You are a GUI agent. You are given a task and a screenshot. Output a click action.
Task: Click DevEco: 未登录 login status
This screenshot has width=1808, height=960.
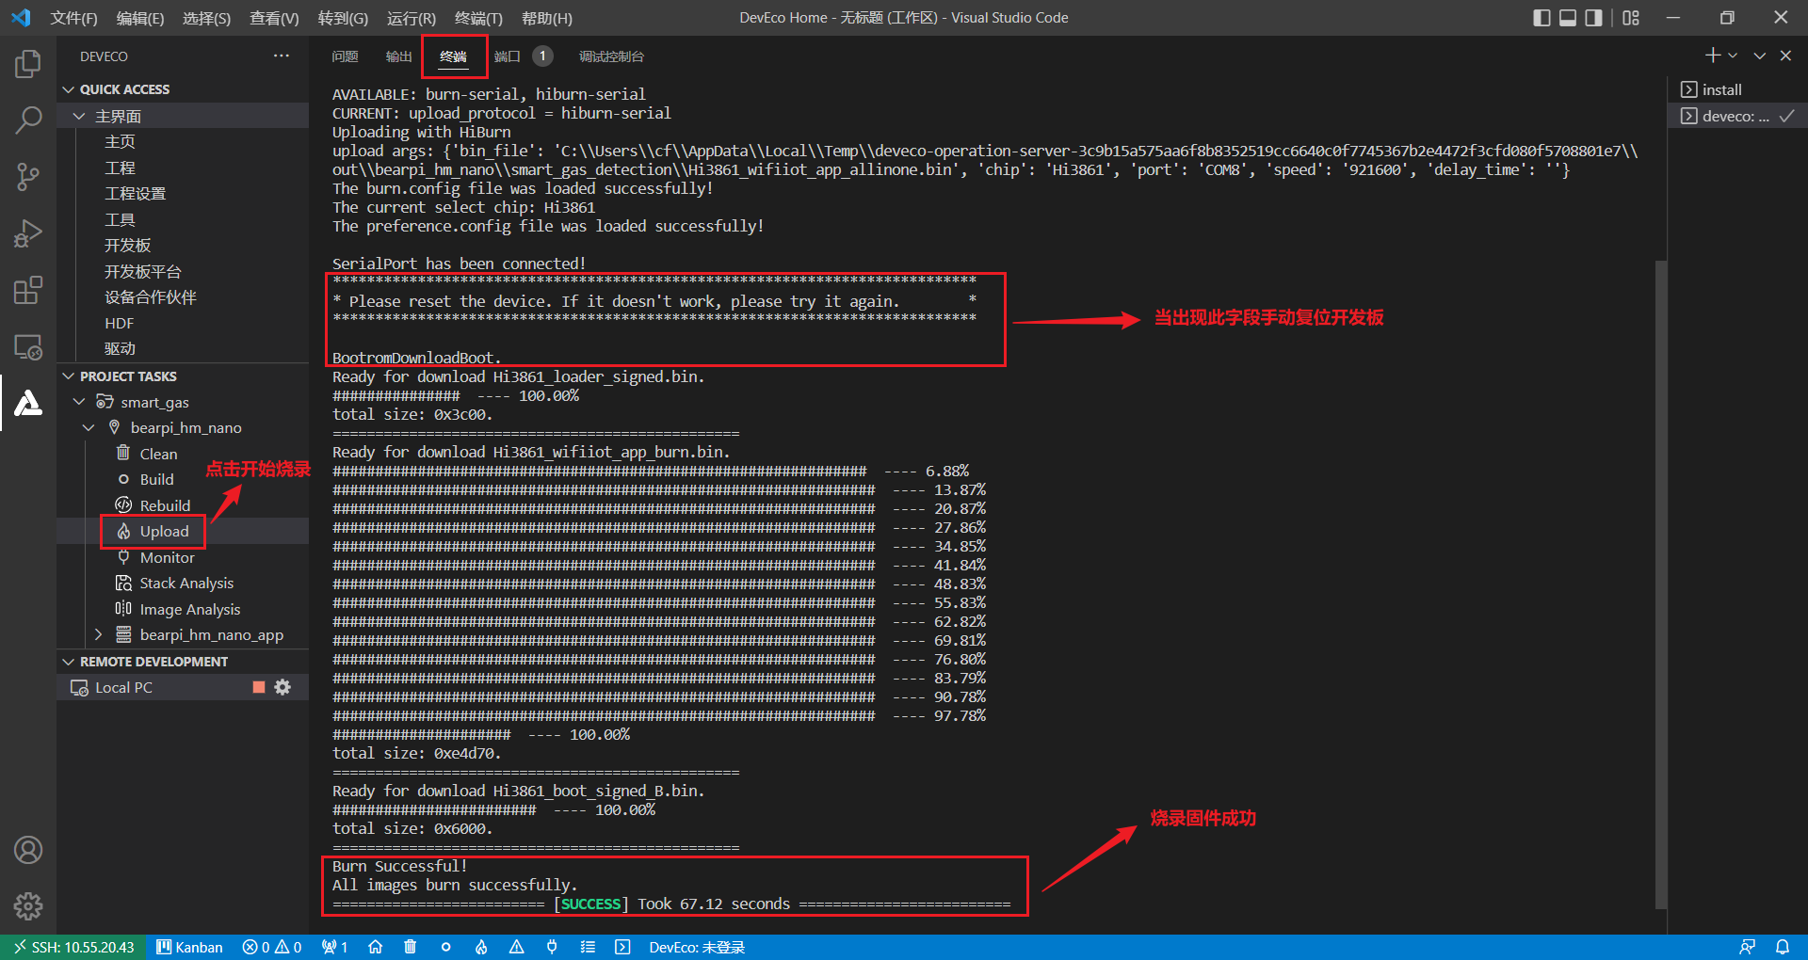(x=697, y=947)
